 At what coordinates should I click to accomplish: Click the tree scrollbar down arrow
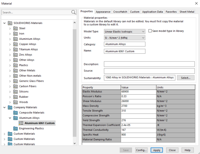pyautogui.click(x=75, y=143)
